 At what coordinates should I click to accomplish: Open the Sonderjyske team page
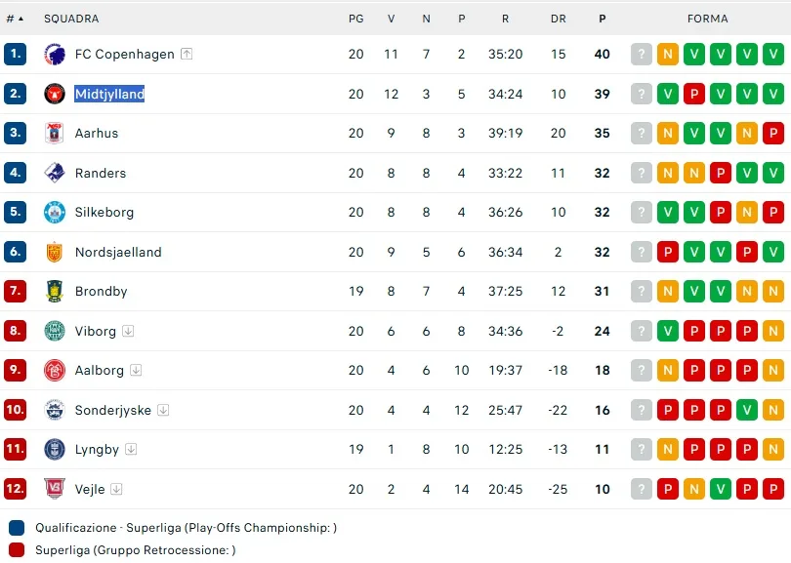pos(113,410)
